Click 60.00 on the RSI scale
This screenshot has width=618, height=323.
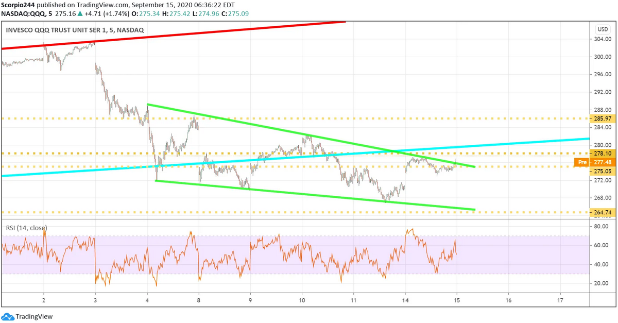602,245
